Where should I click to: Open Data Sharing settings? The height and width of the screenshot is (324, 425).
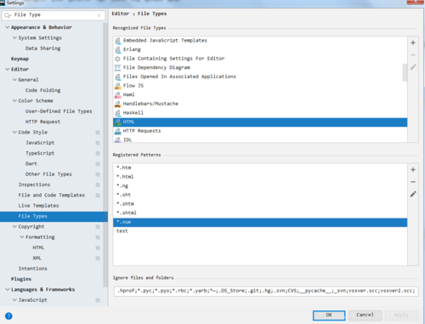[x=42, y=48]
